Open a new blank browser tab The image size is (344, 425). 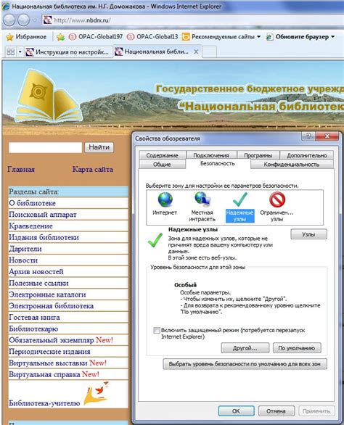pos(210,51)
